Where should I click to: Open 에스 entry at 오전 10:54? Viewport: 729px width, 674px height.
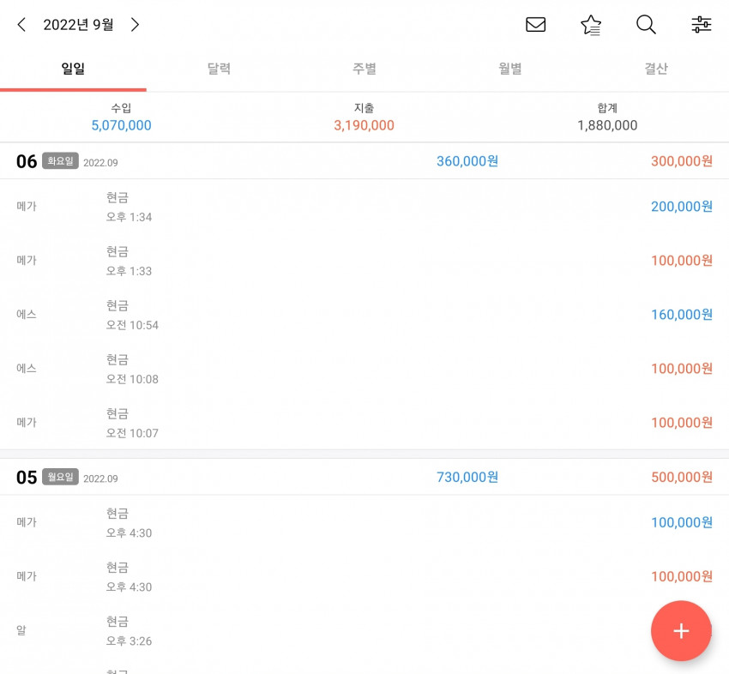tap(364, 315)
